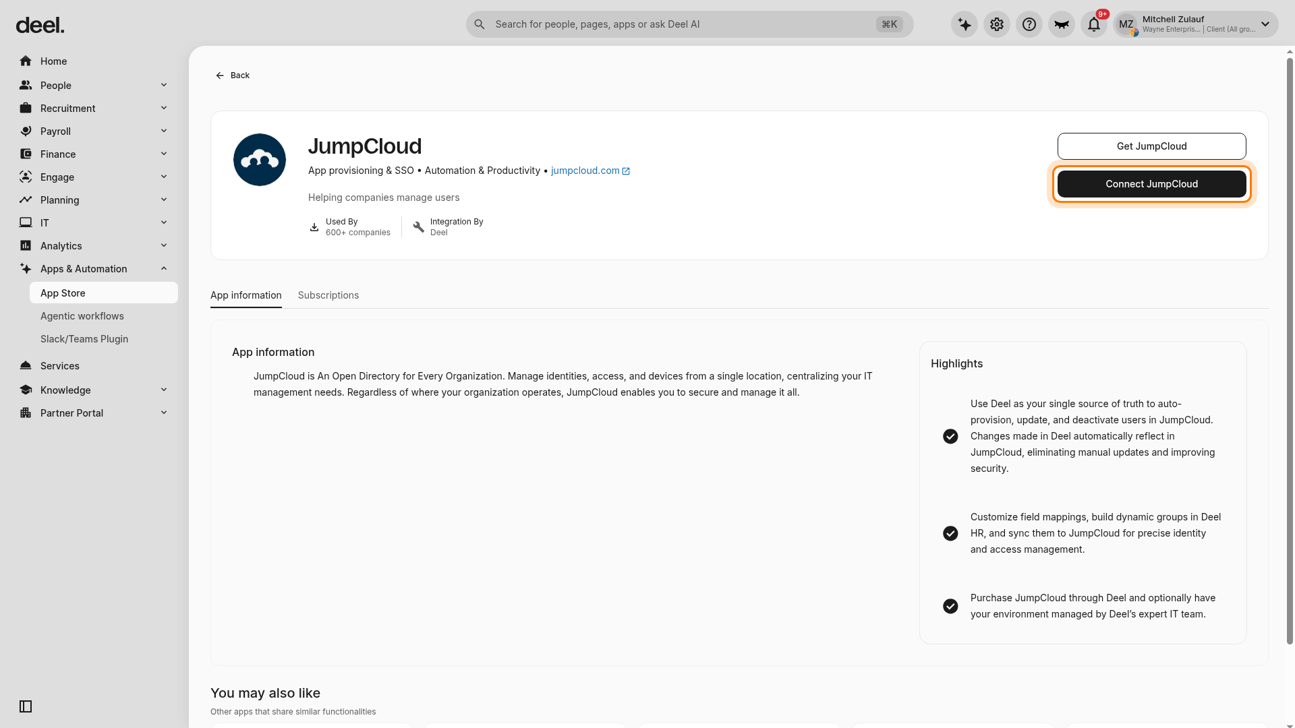The height and width of the screenshot is (728, 1295).
Task: Click the Payroll sidebar icon
Action: pyautogui.click(x=26, y=131)
